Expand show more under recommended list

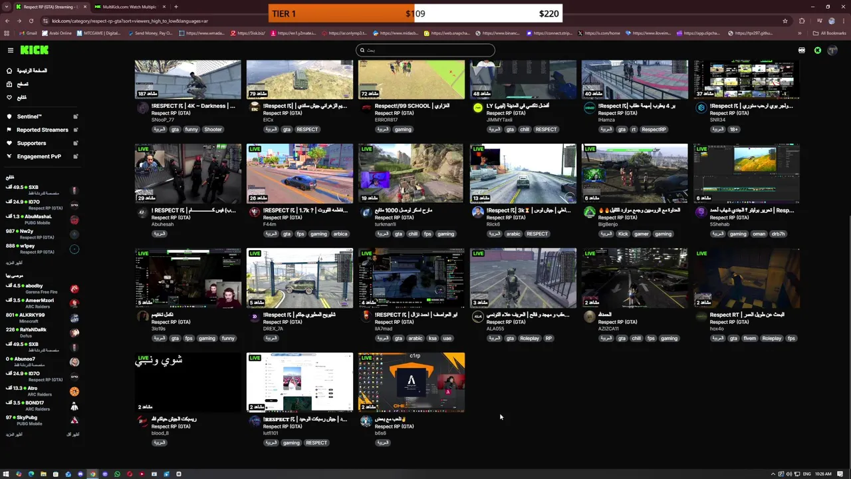14,434
